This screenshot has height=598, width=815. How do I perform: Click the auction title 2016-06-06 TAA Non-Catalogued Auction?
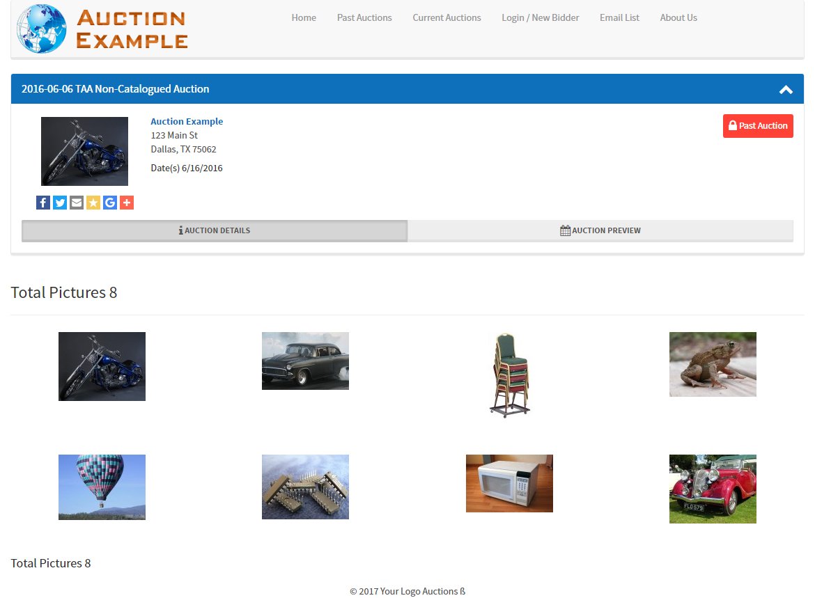(116, 89)
